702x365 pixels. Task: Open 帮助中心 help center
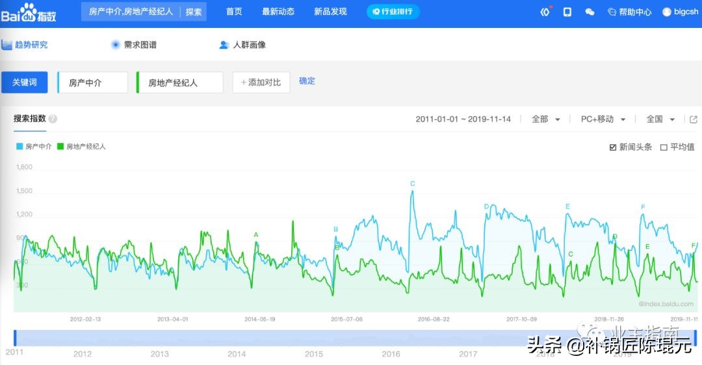pos(629,12)
